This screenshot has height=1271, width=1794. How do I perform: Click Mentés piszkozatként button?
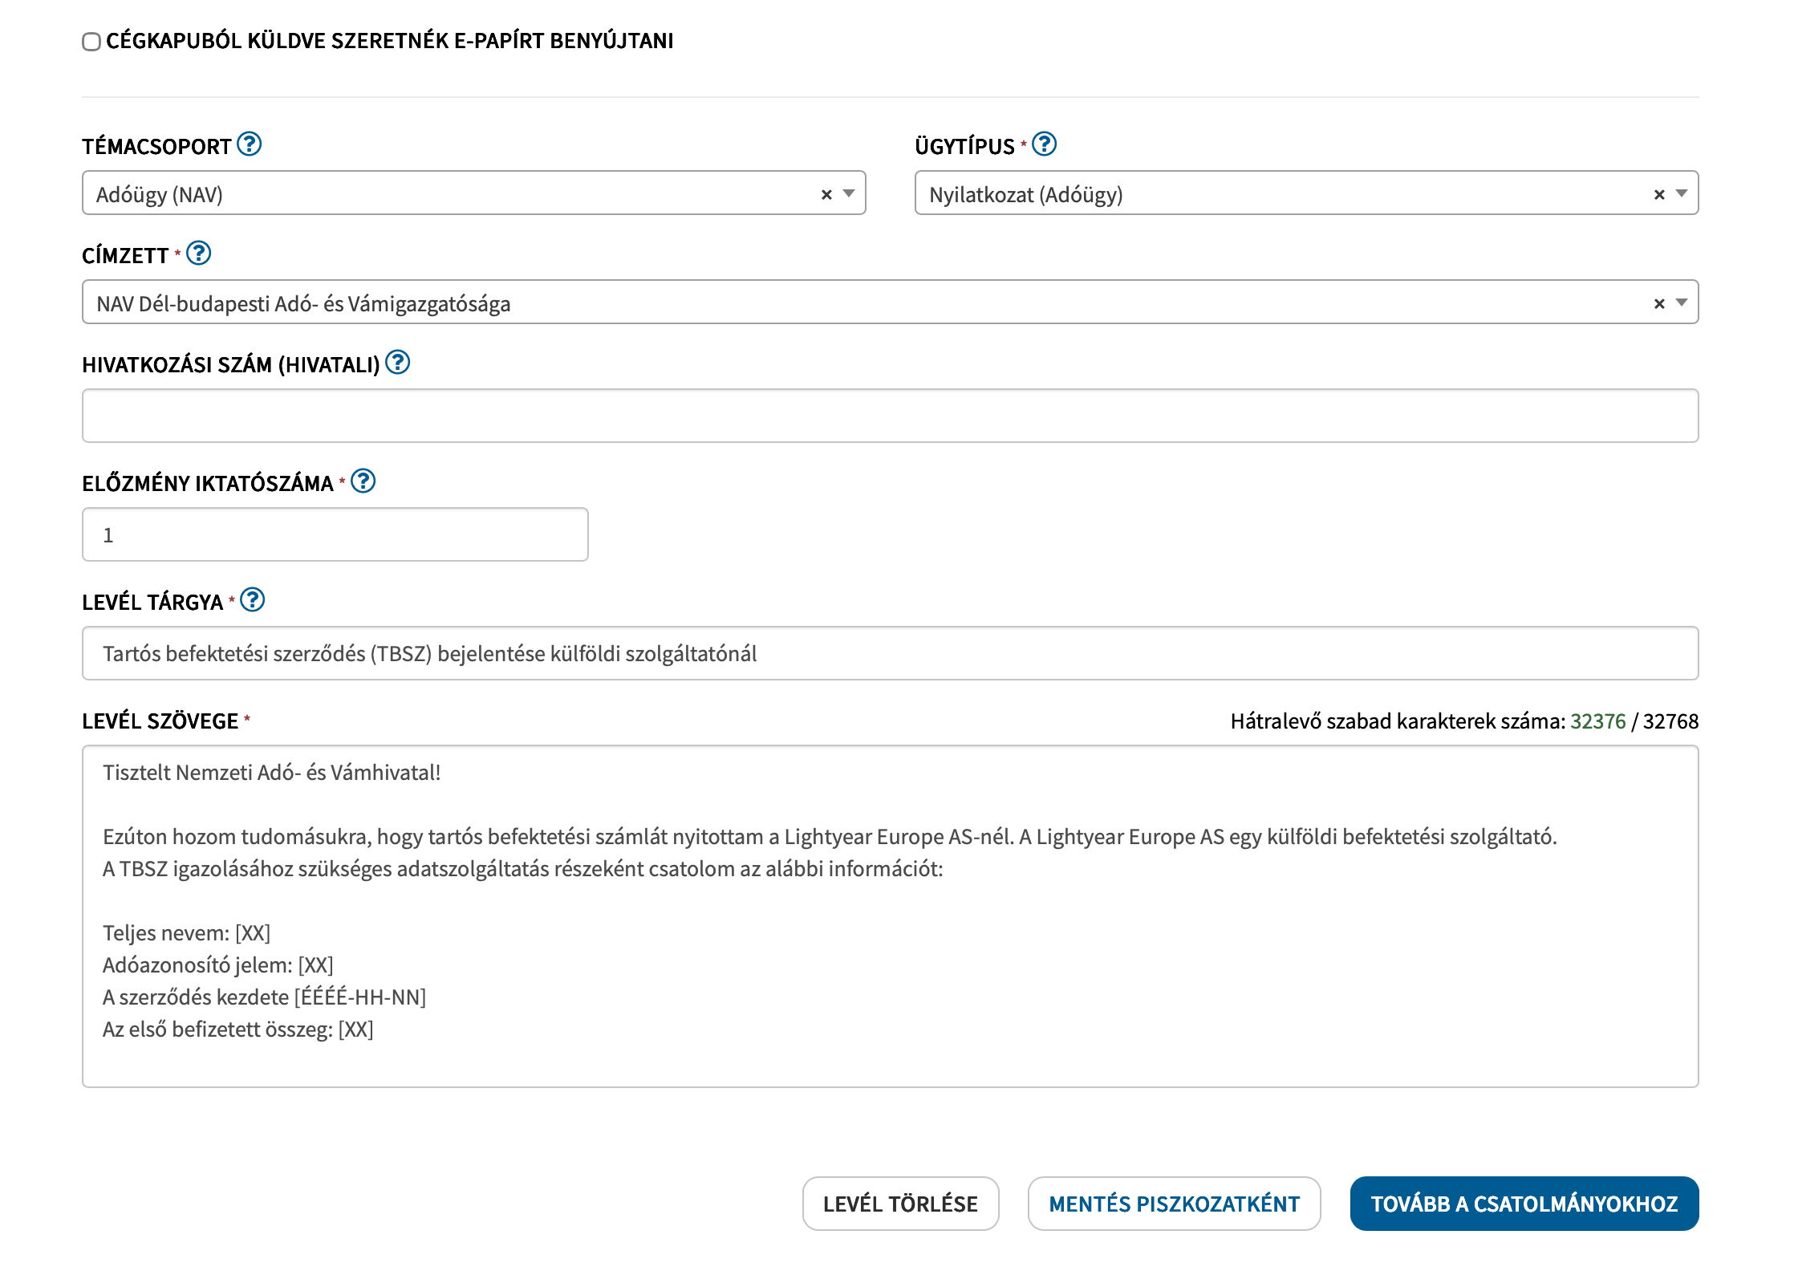[1174, 1204]
